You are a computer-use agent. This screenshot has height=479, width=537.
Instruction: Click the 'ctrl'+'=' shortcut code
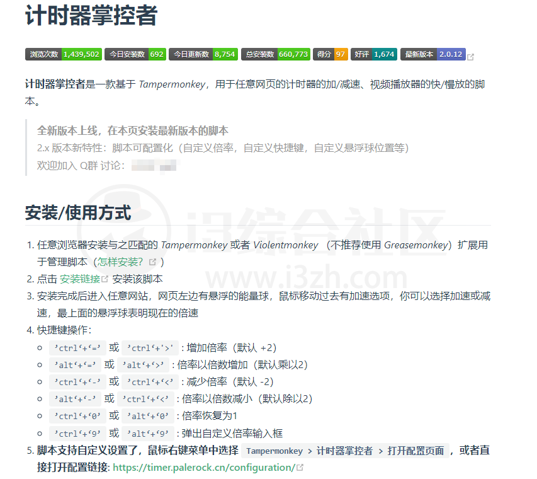[77, 348]
